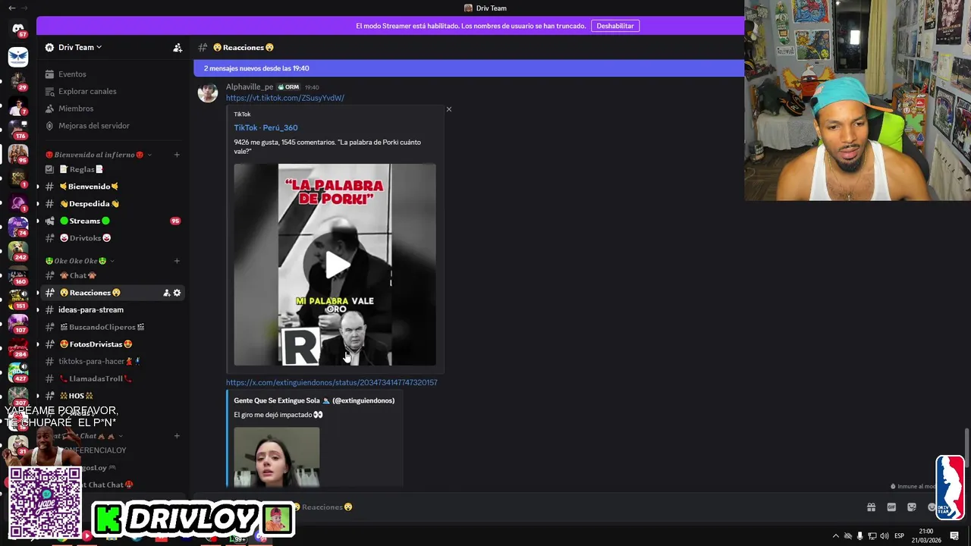
Task: Add channel using plus beside Chat category
Action: (177, 436)
